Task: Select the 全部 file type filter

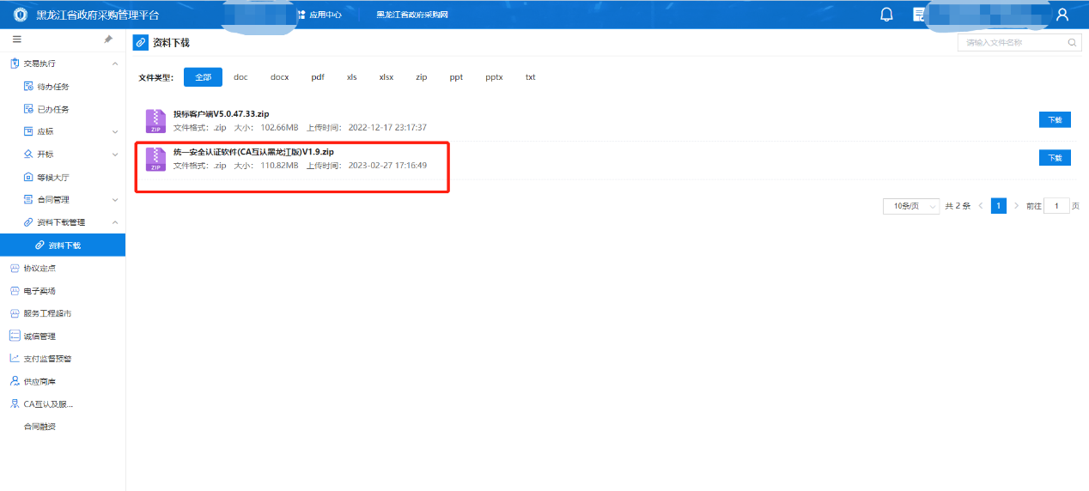Action: 203,77
